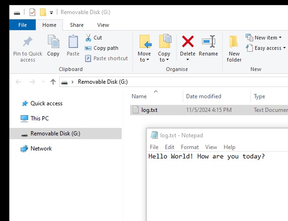Open the Share ribbon tab
Image resolution: width=288 pixels, height=221 pixels.
[x=77, y=25]
